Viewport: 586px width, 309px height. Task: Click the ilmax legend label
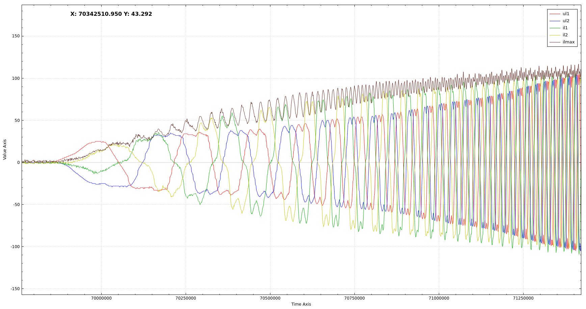pyautogui.click(x=568, y=42)
